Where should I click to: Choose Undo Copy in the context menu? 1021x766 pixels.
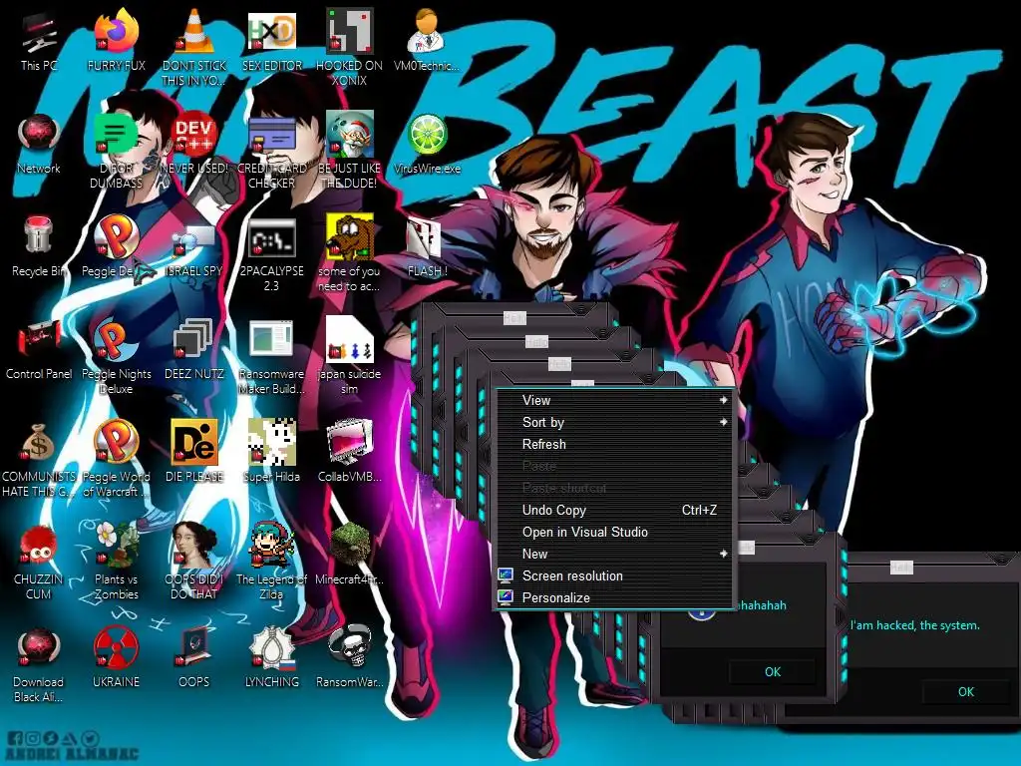click(x=615, y=510)
